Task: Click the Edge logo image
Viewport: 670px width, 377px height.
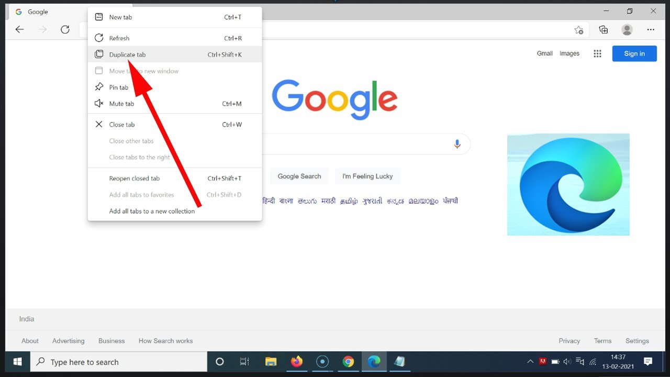Action: coord(568,184)
